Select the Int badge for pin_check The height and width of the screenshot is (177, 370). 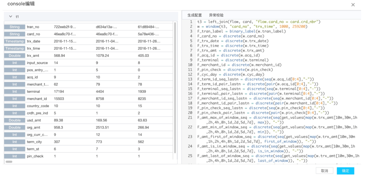tap(14, 156)
